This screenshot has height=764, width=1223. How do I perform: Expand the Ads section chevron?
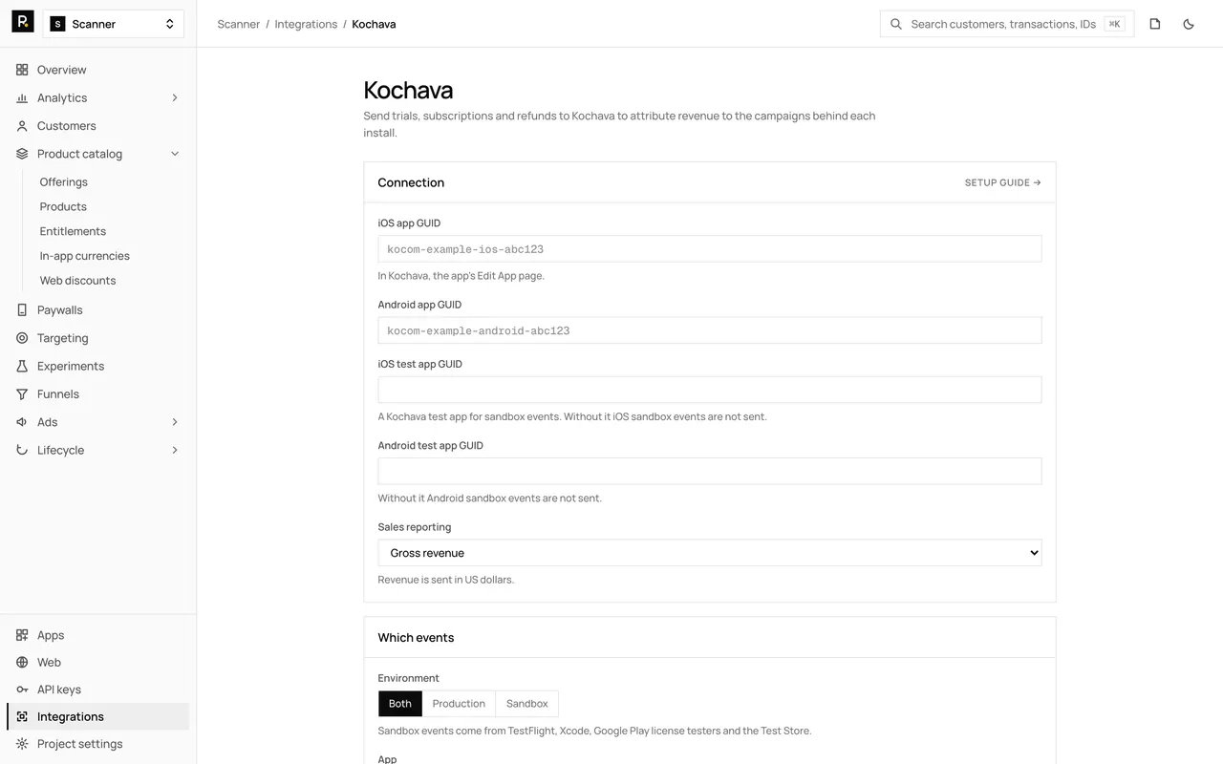pyautogui.click(x=175, y=422)
